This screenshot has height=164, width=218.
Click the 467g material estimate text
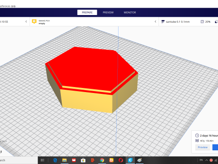[207, 141]
